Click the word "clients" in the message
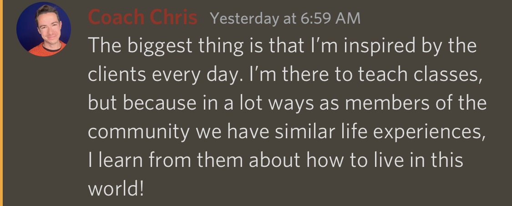Image resolution: width=512 pixels, height=206 pixels. point(117,75)
